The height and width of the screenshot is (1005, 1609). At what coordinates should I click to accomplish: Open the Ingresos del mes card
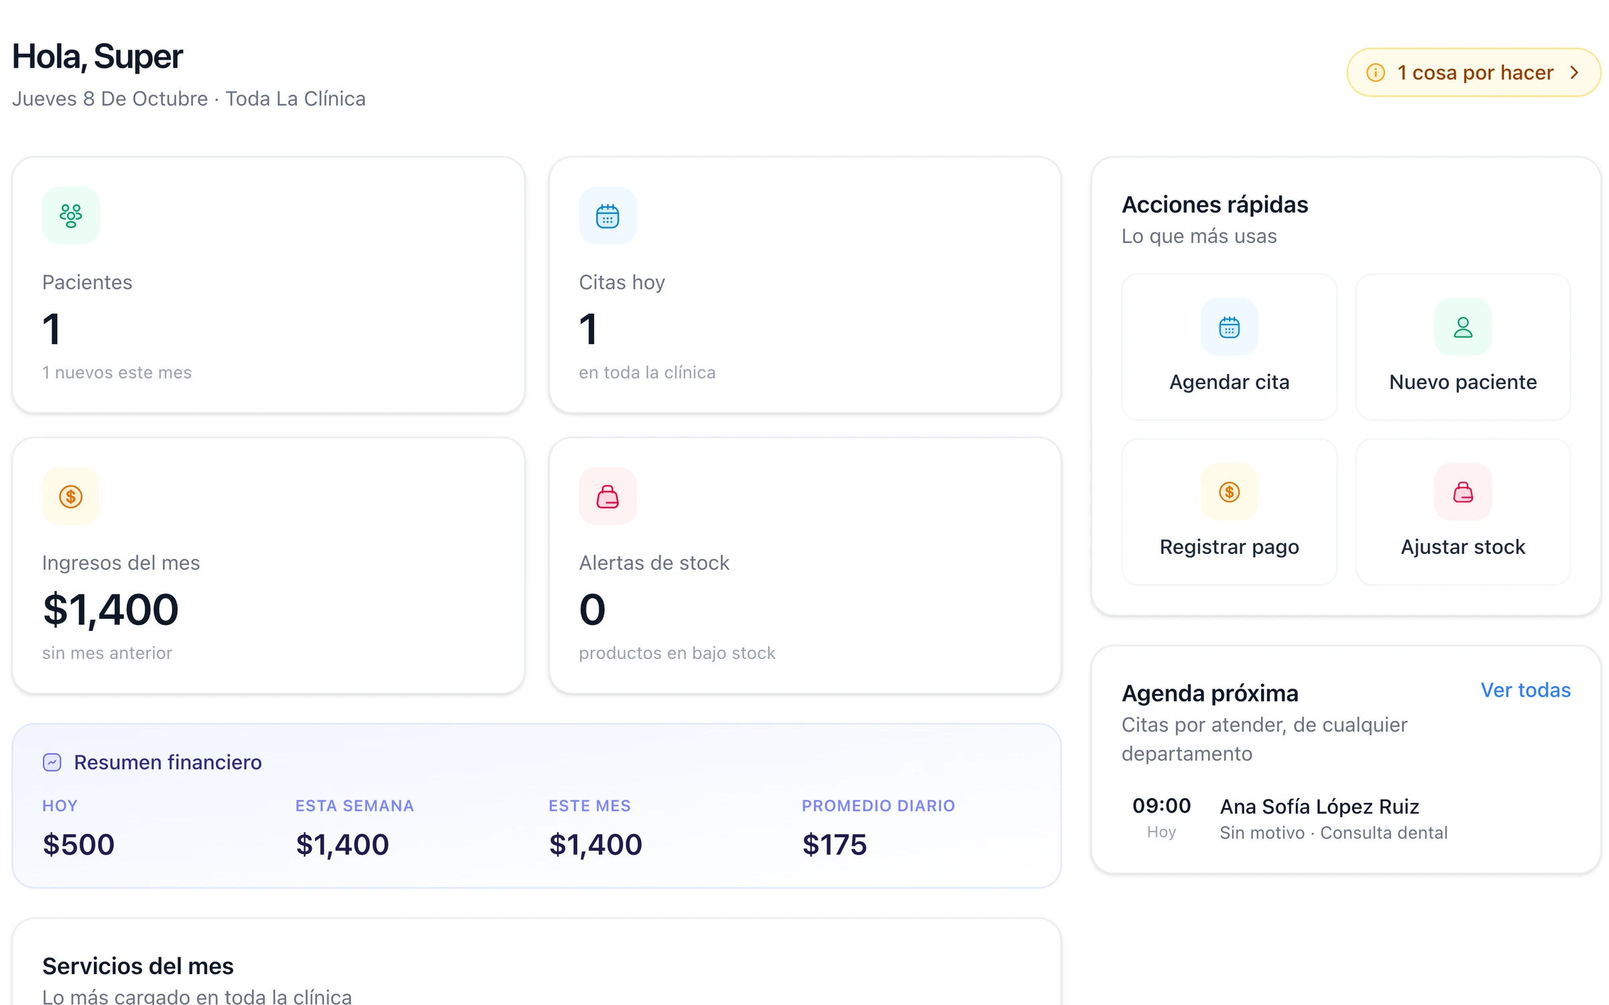268,565
